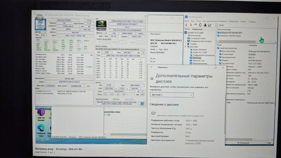The width and height of the screenshot is (281, 158).
Task: Open the Дистанционные операции menu
Action: (x=215, y=21)
